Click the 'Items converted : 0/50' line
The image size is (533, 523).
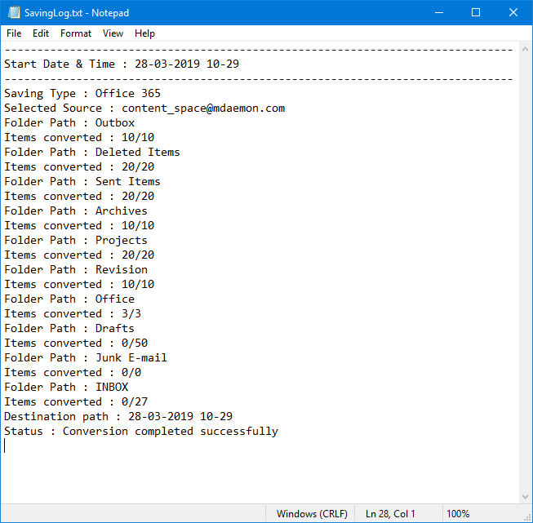tap(76, 343)
